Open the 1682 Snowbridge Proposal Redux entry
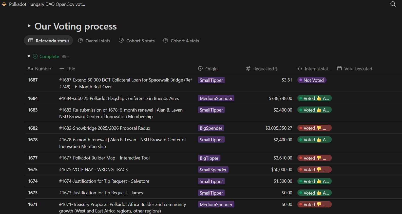The image size is (402, 214). [105, 128]
